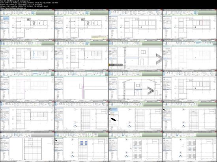Screen dimensions: 217x162
Task: Open the floor plan thumbnail with the pink highlighted room
Action: coord(190,24)
